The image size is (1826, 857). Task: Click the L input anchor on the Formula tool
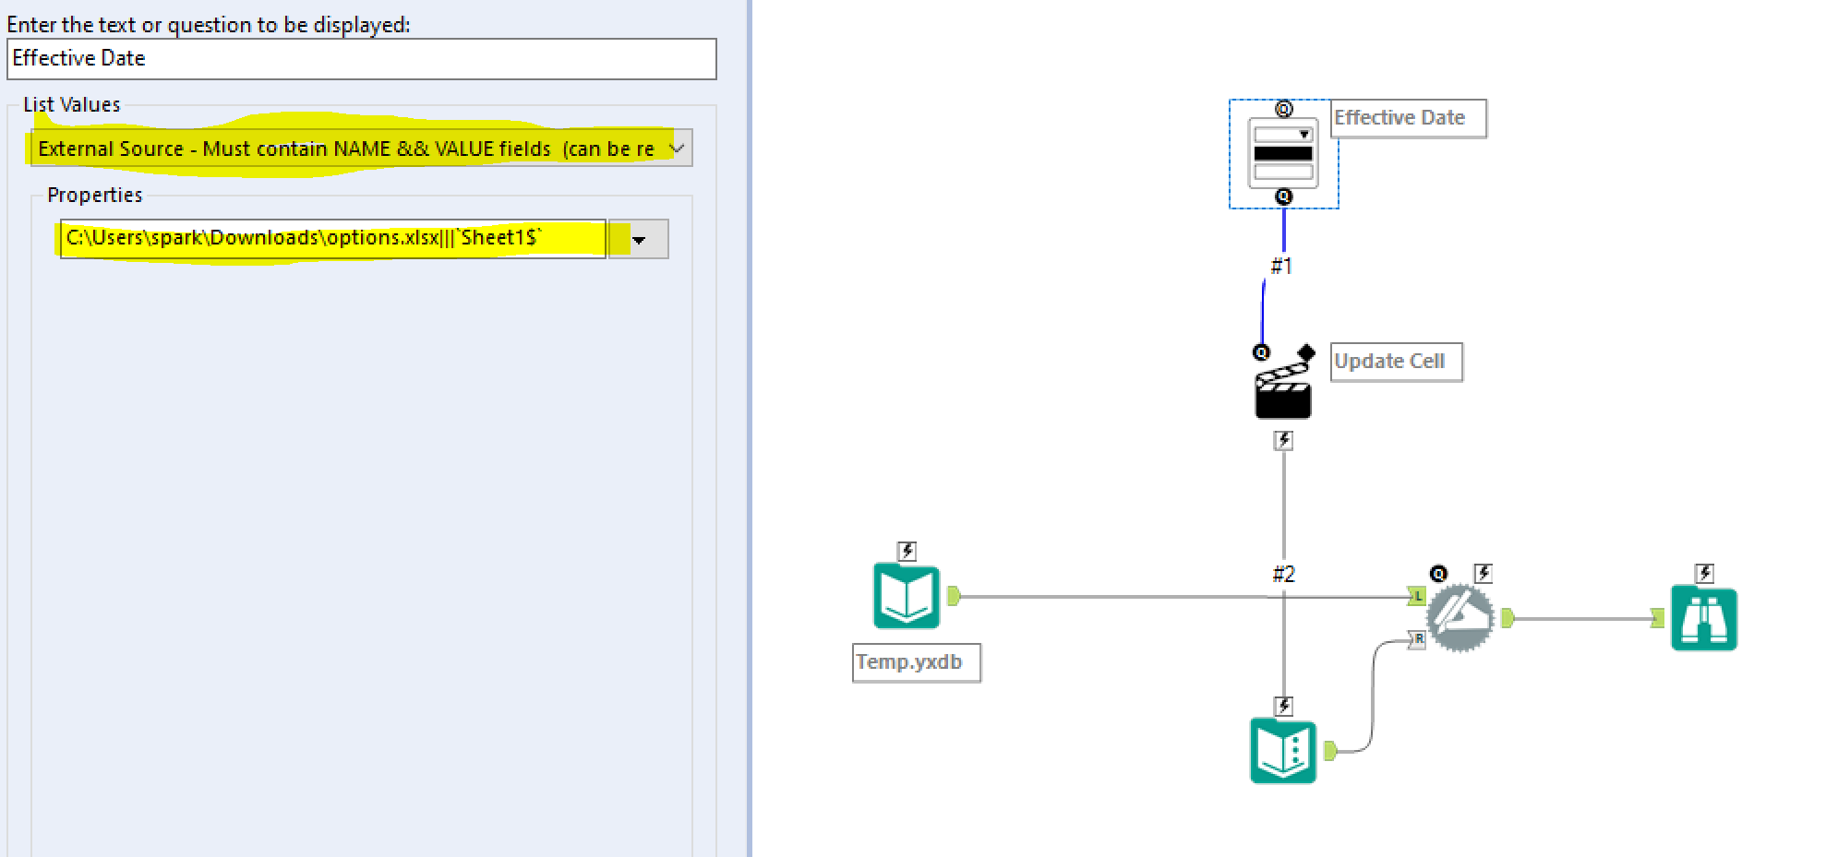tap(1417, 596)
